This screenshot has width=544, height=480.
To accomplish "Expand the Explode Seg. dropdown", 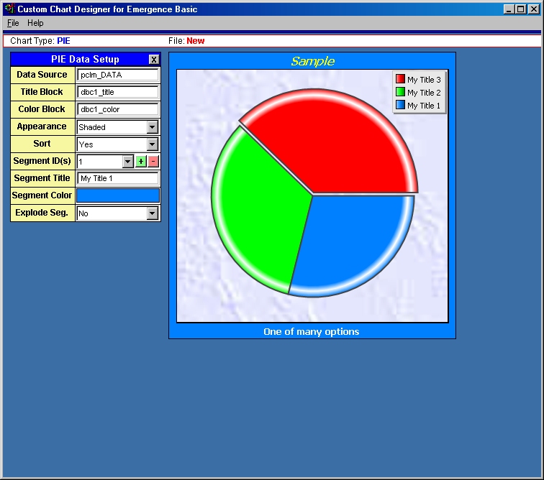I will (152, 213).
